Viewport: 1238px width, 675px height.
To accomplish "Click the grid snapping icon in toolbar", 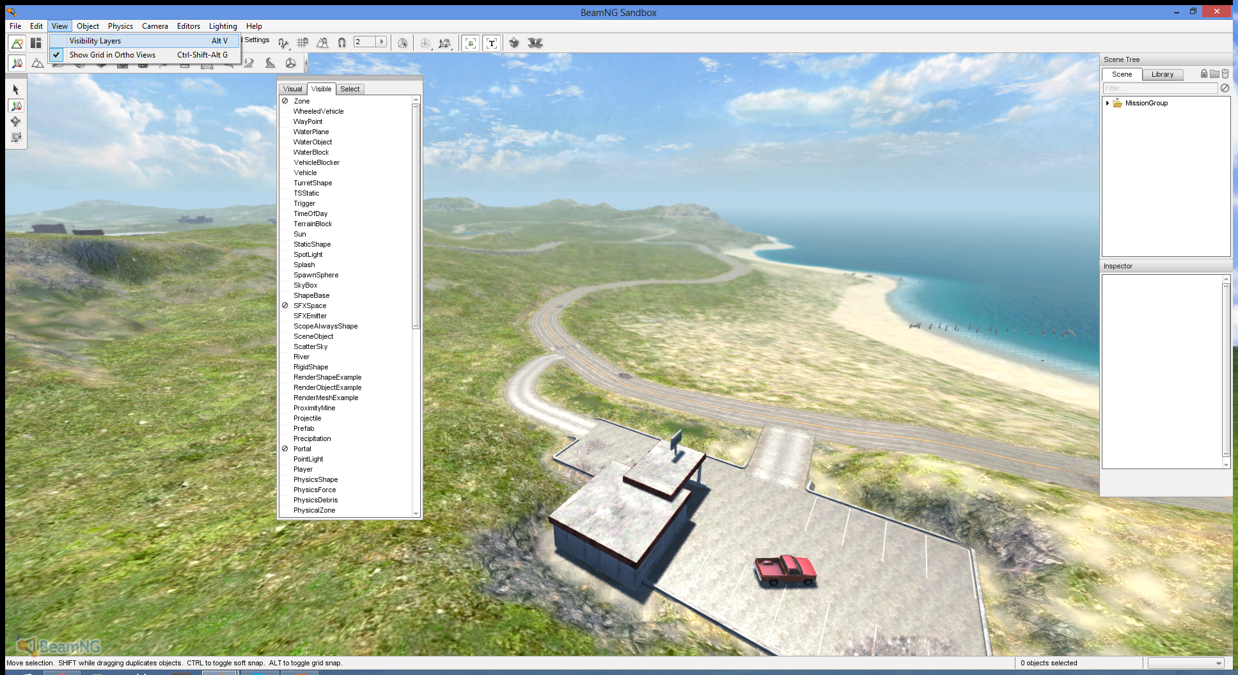I will point(302,43).
